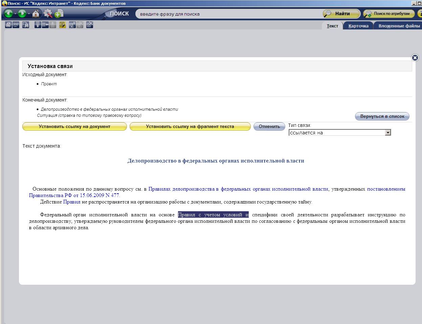Export document to Word icon
The width and height of the screenshot is (422, 324).
click(16, 25)
